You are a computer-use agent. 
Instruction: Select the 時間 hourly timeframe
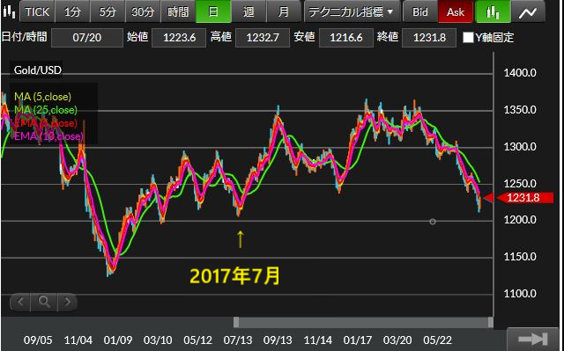178,11
